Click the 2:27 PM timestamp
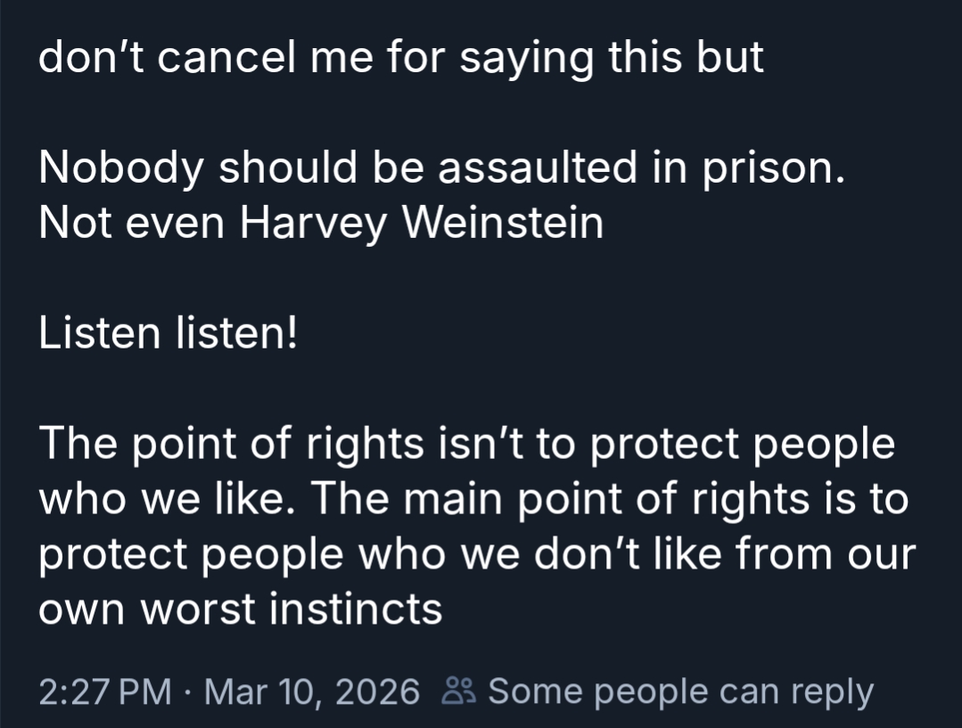Screen dimensions: 962x728 coord(105,691)
